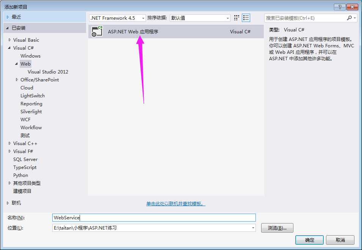
Task: Click the 浏览(B)... button
Action: (x=277, y=228)
